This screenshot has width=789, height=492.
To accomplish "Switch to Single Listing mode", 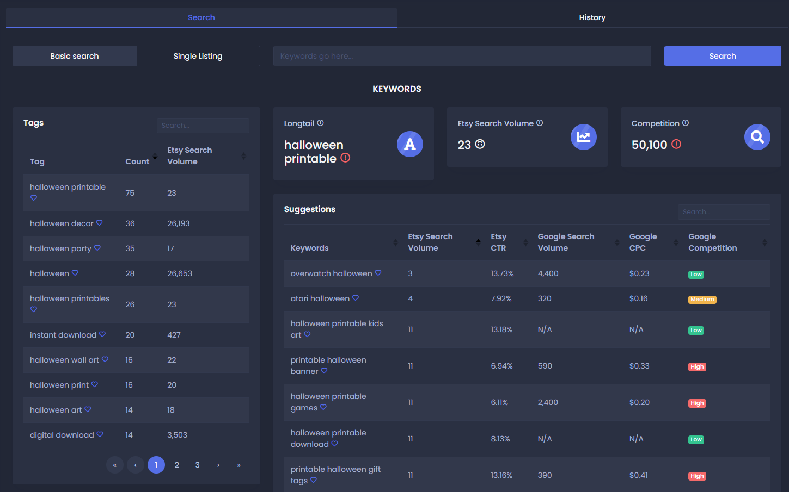I will (x=198, y=56).
